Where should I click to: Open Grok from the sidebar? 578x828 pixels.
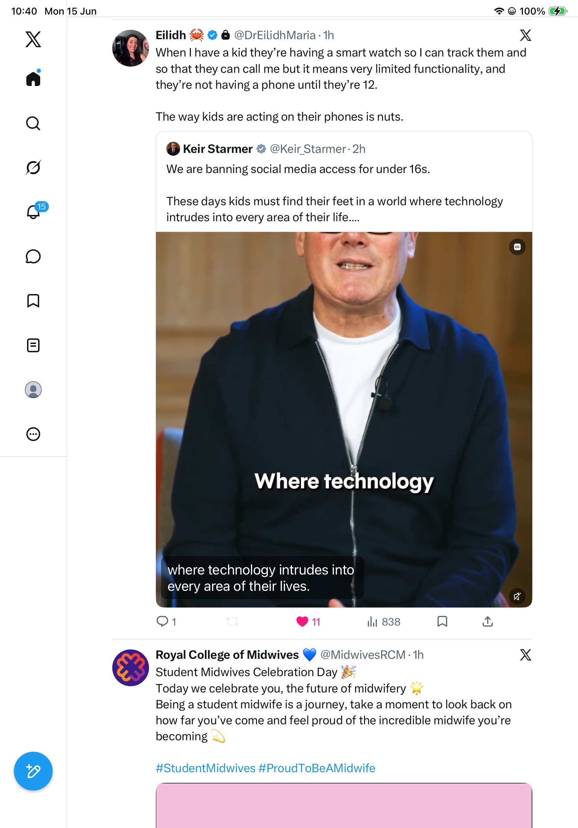tap(33, 167)
